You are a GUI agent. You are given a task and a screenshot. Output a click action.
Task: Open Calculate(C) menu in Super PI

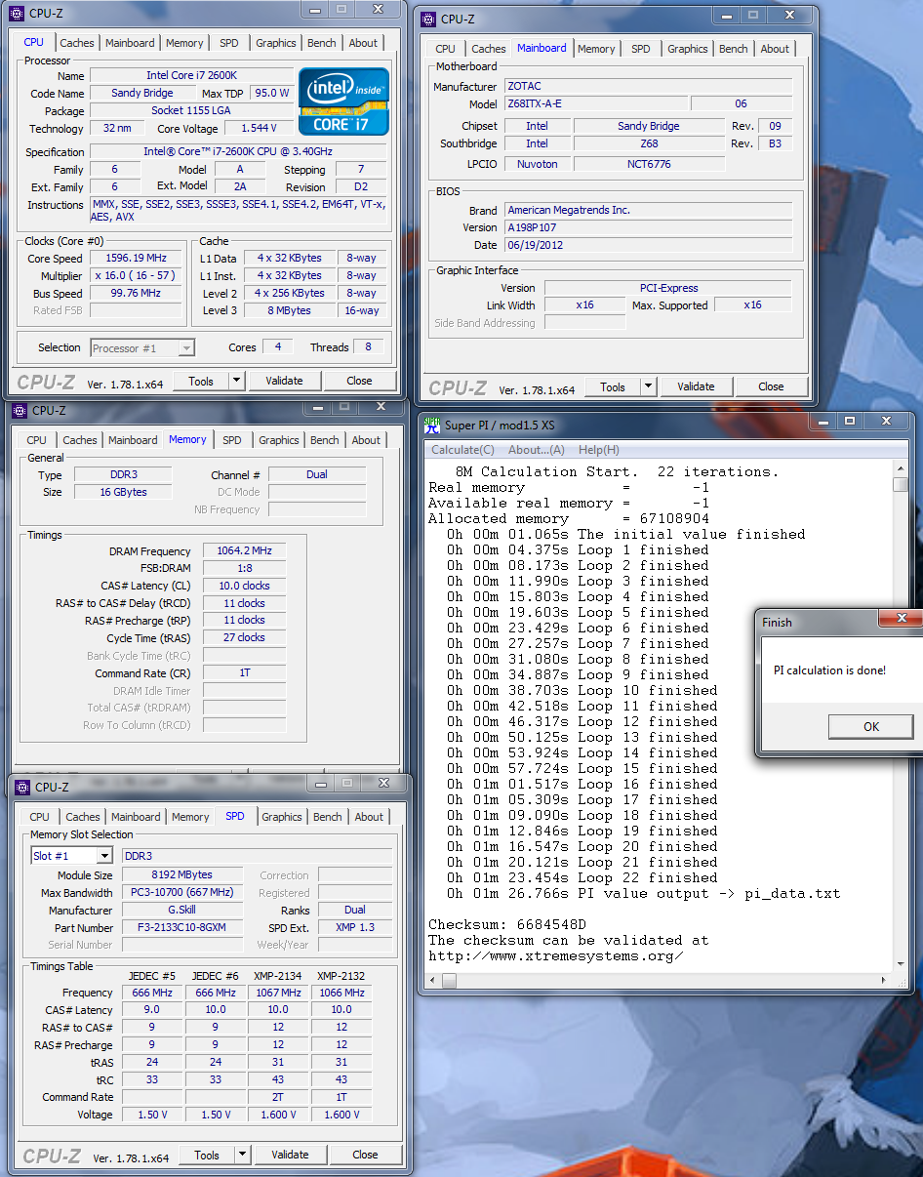[462, 450]
